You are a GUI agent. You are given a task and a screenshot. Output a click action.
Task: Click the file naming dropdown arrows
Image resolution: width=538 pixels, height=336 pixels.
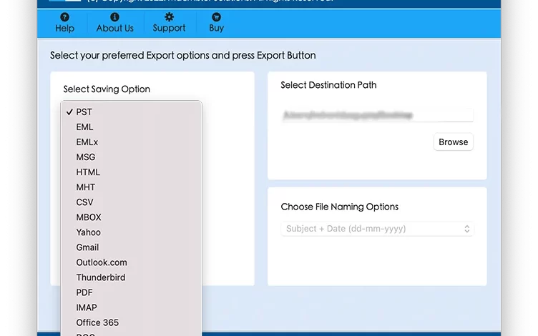466,229
